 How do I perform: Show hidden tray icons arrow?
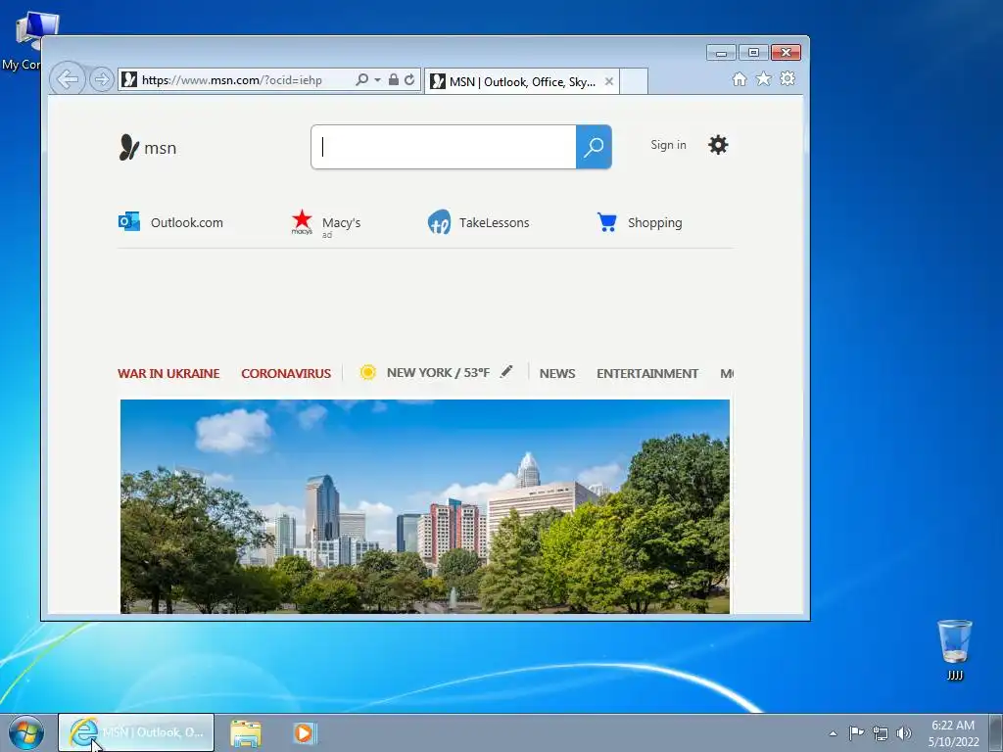click(833, 733)
